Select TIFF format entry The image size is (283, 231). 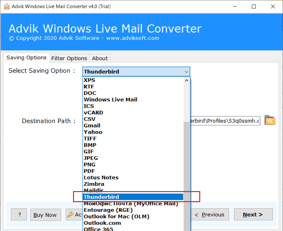133,139
